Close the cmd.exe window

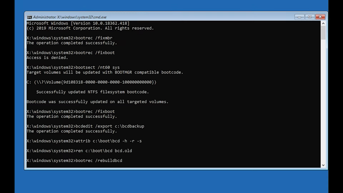(320, 17)
